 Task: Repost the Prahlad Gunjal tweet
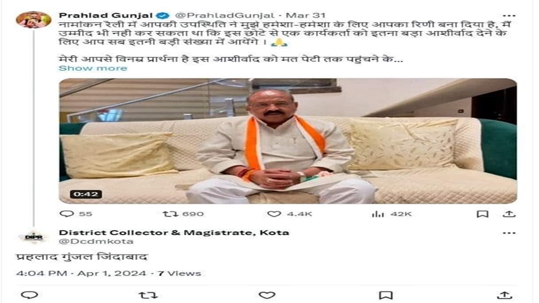(x=183, y=213)
